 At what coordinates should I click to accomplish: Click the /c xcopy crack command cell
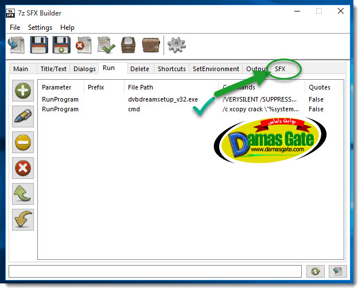click(x=260, y=109)
